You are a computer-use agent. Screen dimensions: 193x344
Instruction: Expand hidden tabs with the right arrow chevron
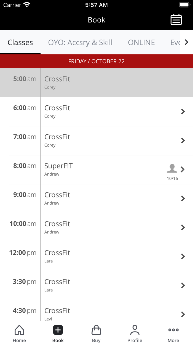click(x=187, y=42)
